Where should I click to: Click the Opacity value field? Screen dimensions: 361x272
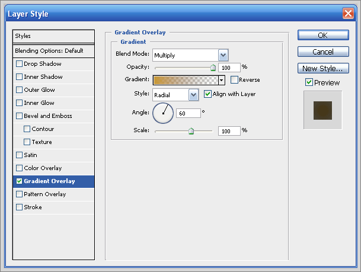click(229, 68)
